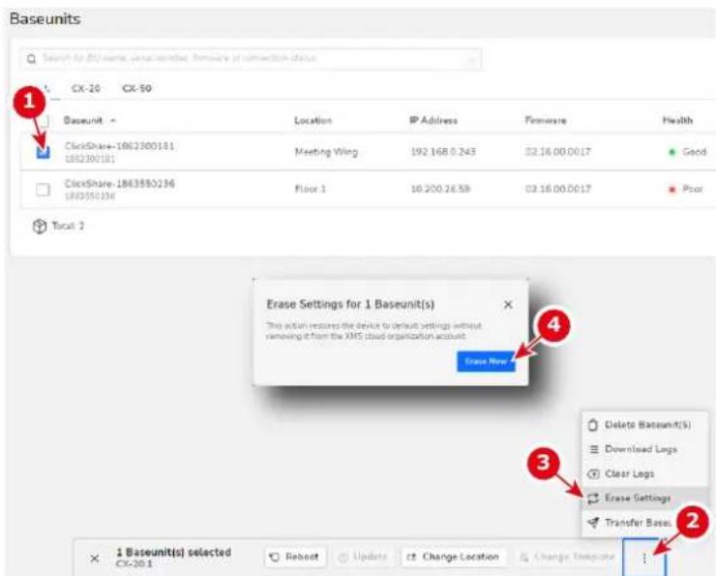Open the ClickShare-1862300181 baseunit name
The height and width of the screenshot is (576, 716).
pos(119,146)
